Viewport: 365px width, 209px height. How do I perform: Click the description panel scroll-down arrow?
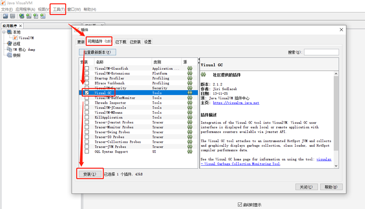click(x=336, y=166)
